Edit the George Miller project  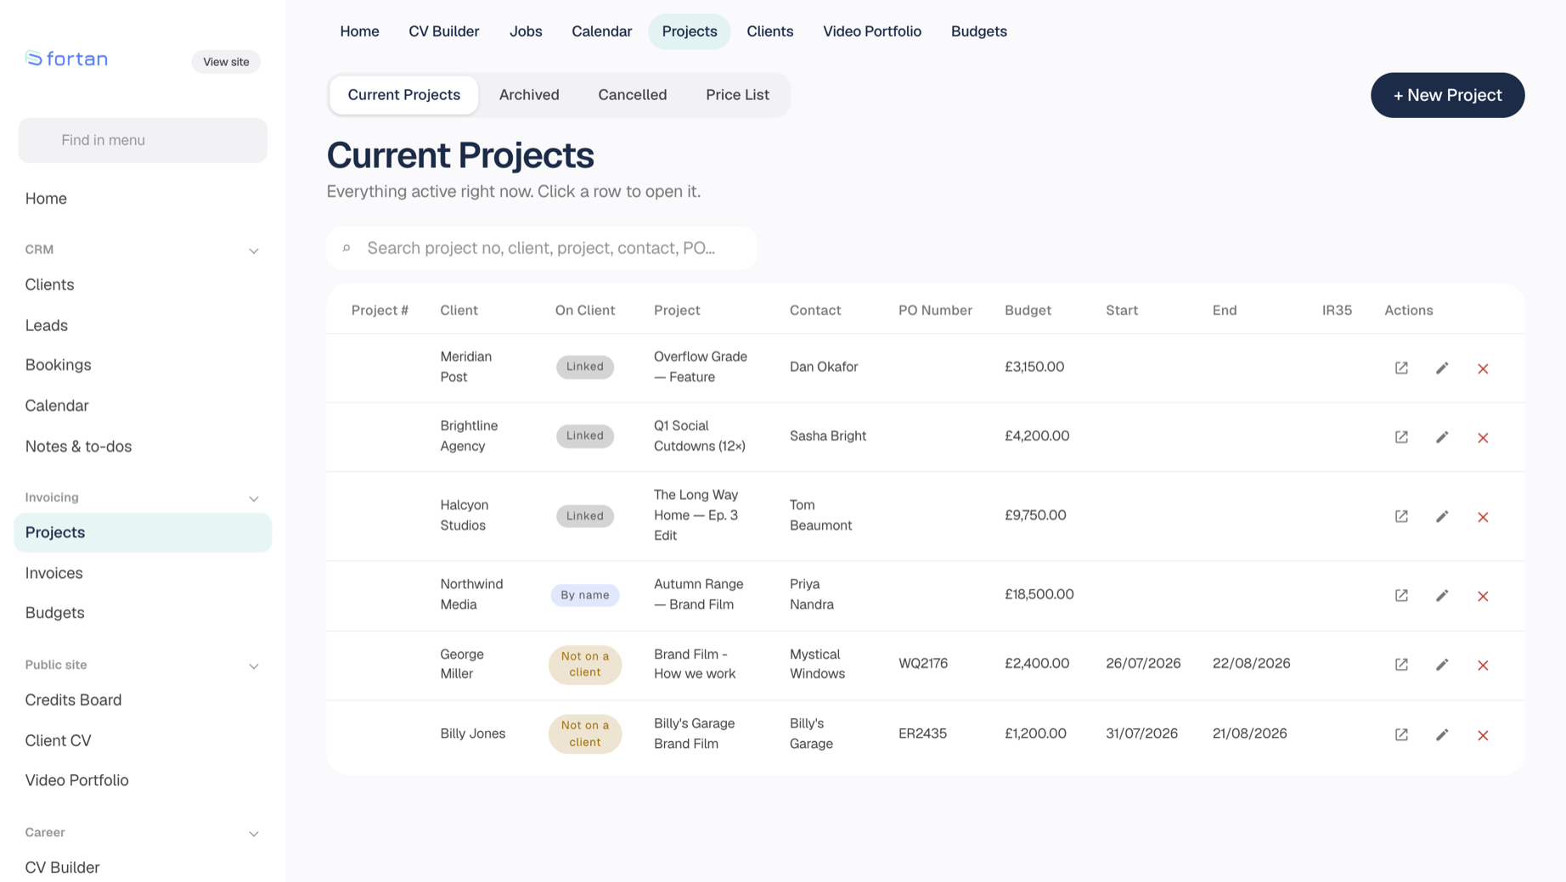(x=1442, y=665)
